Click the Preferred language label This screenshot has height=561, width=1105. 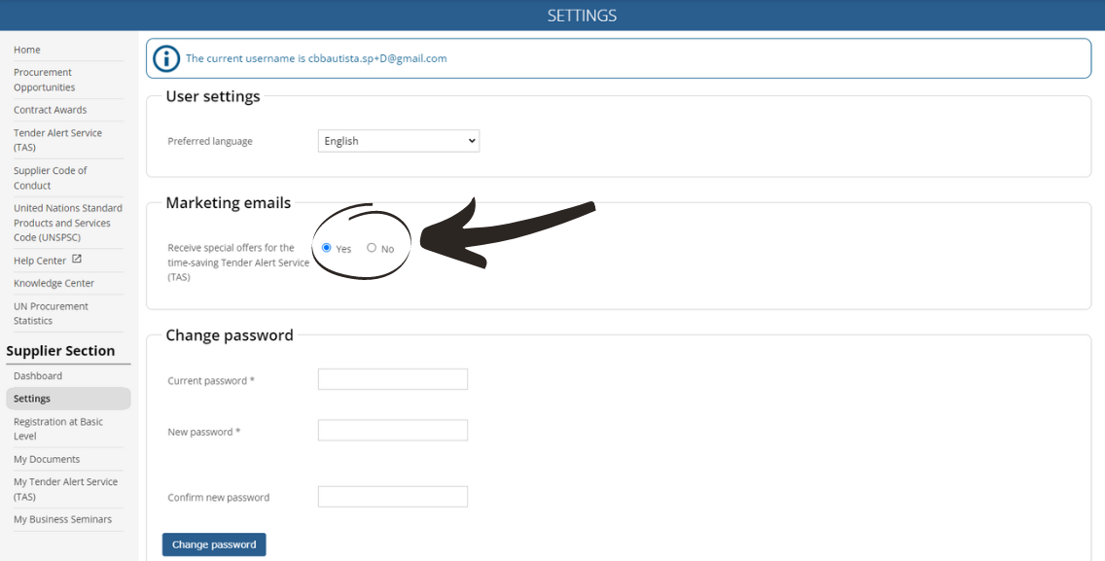tap(210, 141)
